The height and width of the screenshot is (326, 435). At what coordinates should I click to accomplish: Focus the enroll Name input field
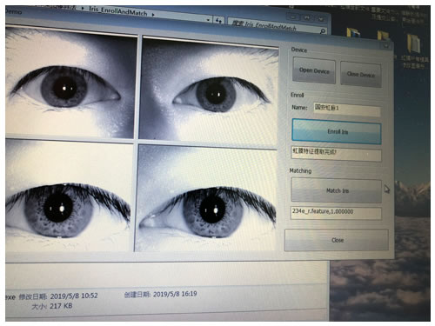(347, 110)
